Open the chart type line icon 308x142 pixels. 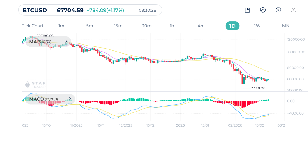[x=263, y=10]
